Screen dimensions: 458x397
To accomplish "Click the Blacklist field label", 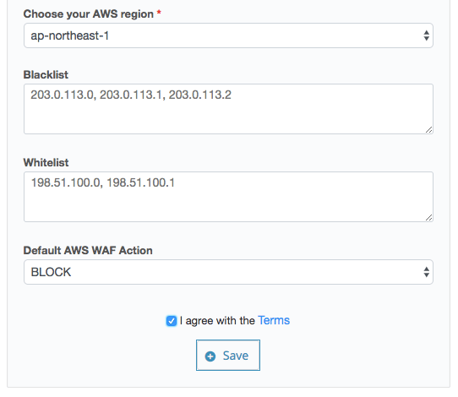I will (x=46, y=74).
